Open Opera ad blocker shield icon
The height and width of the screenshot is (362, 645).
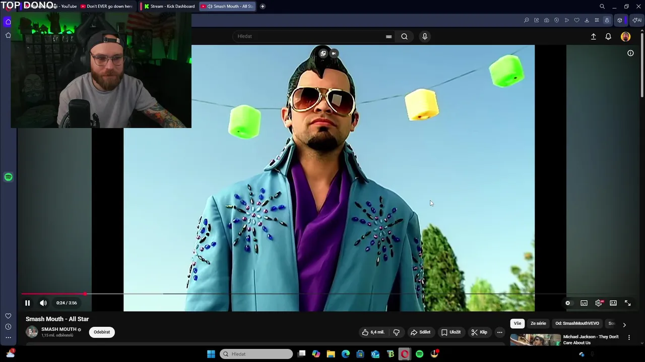tap(557, 20)
